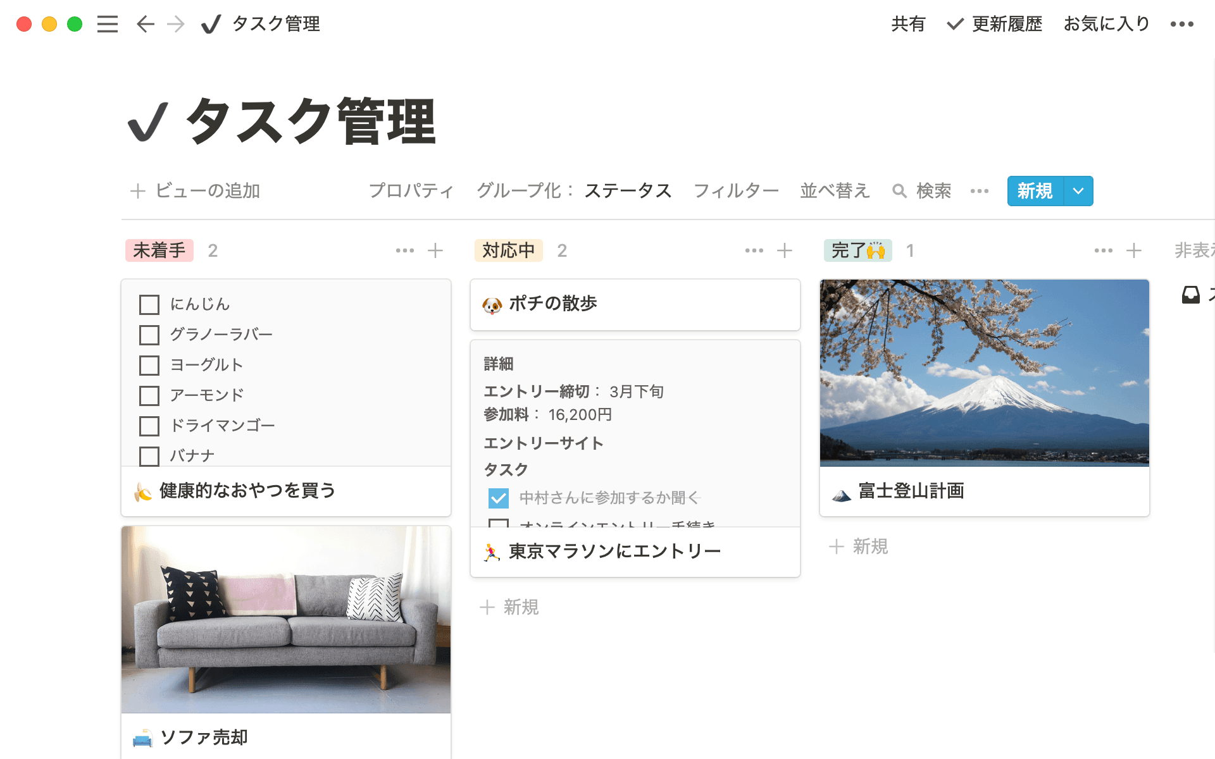Go back with the left arrow

click(146, 24)
